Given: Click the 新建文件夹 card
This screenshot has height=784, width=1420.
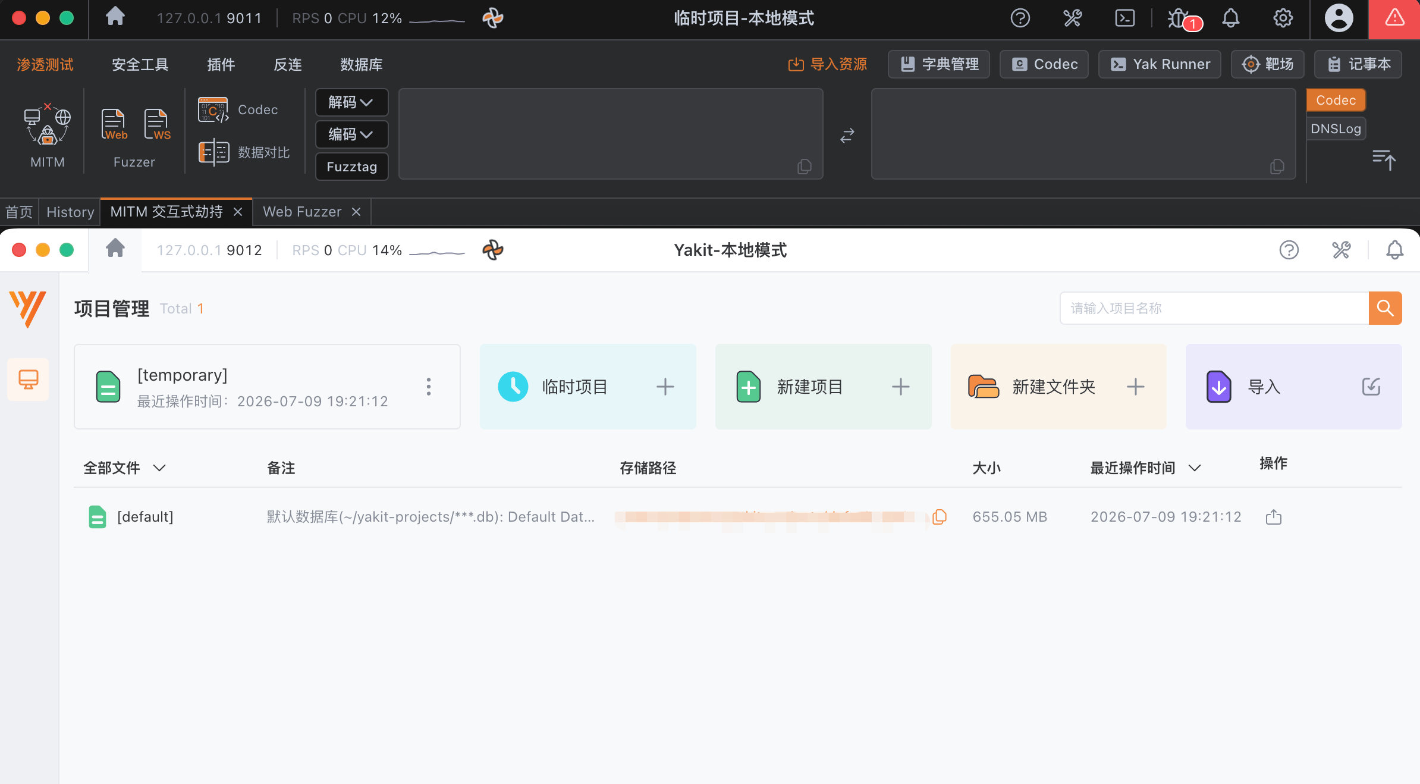Looking at the screenshot, I should point(1058,387).
